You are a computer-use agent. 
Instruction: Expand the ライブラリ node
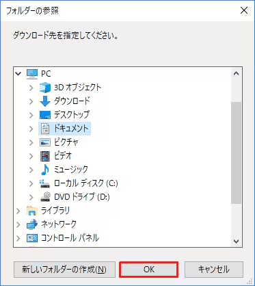pos(18,211)
